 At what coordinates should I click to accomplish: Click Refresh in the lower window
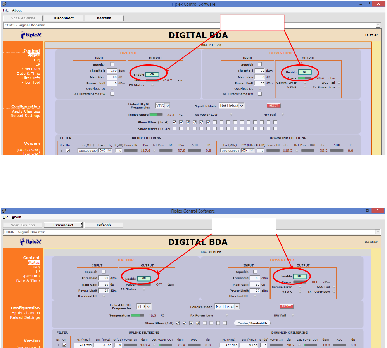pos(104,225)
